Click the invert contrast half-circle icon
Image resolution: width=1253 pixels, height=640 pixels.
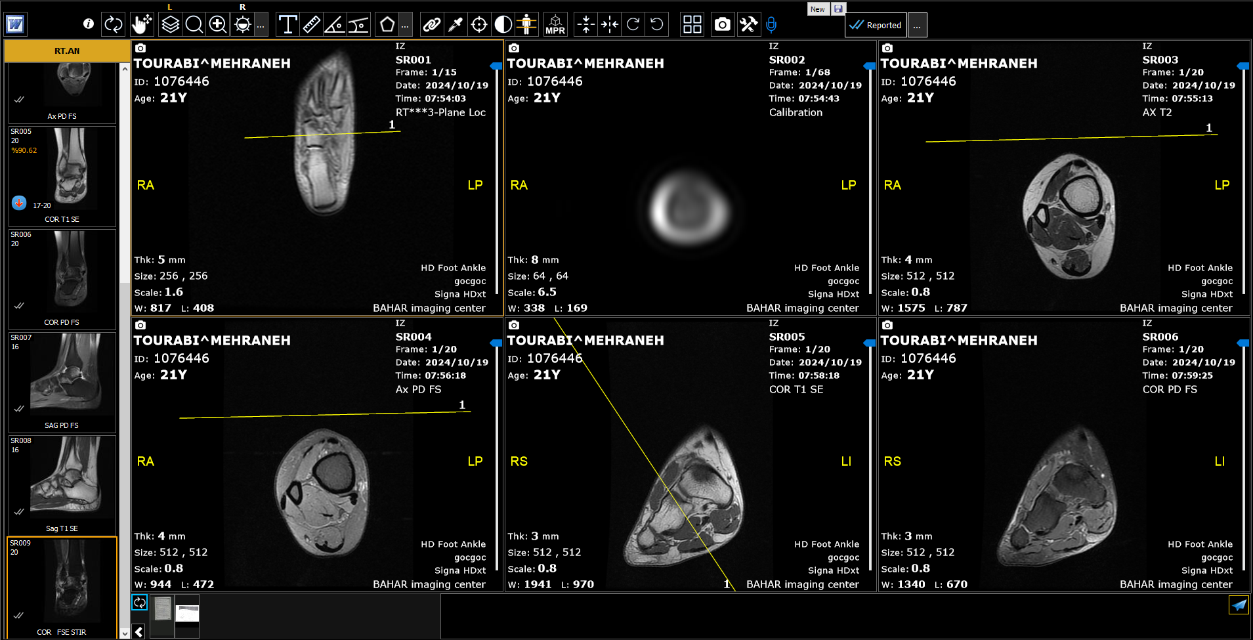coord(503,25)
